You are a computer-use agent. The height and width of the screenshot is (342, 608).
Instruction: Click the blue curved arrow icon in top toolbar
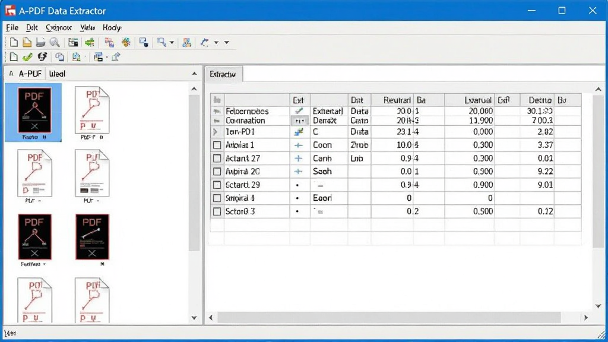tap(205, 42)
